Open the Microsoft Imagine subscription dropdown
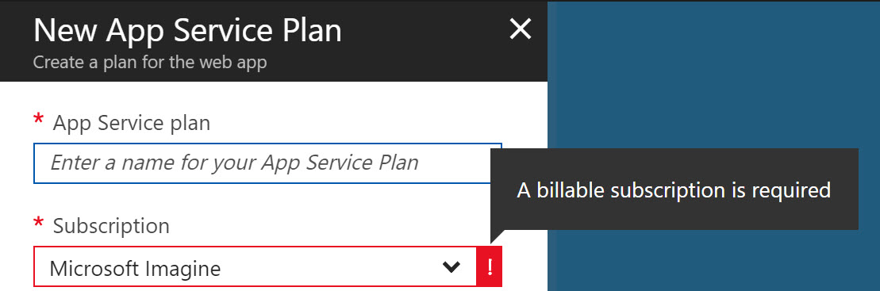880x291 pixels. coord(255,267)
